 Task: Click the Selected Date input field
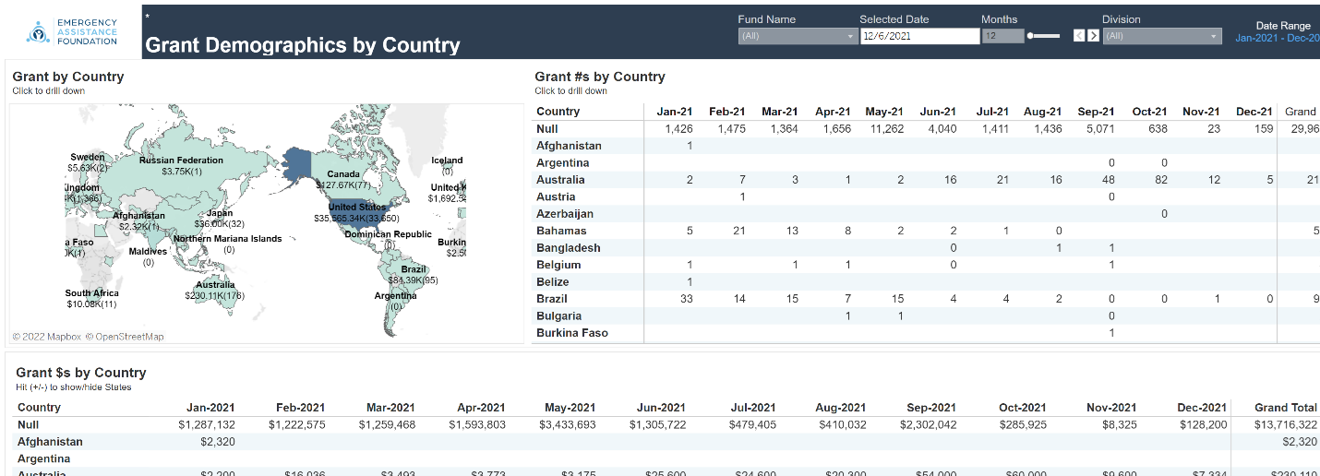pos(918,36)
